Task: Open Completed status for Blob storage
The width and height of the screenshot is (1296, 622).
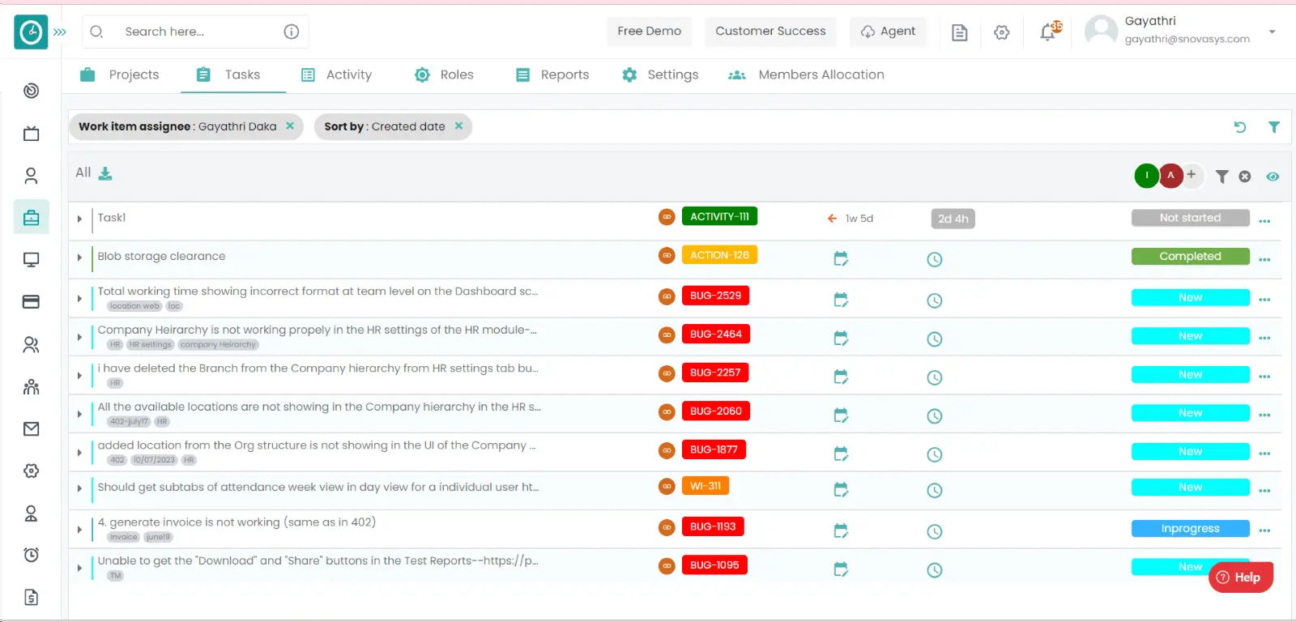Action: coord(1190,256)
